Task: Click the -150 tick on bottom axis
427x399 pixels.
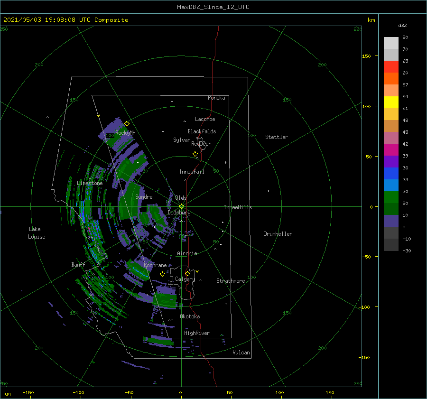Action: [x=28, y=392]
